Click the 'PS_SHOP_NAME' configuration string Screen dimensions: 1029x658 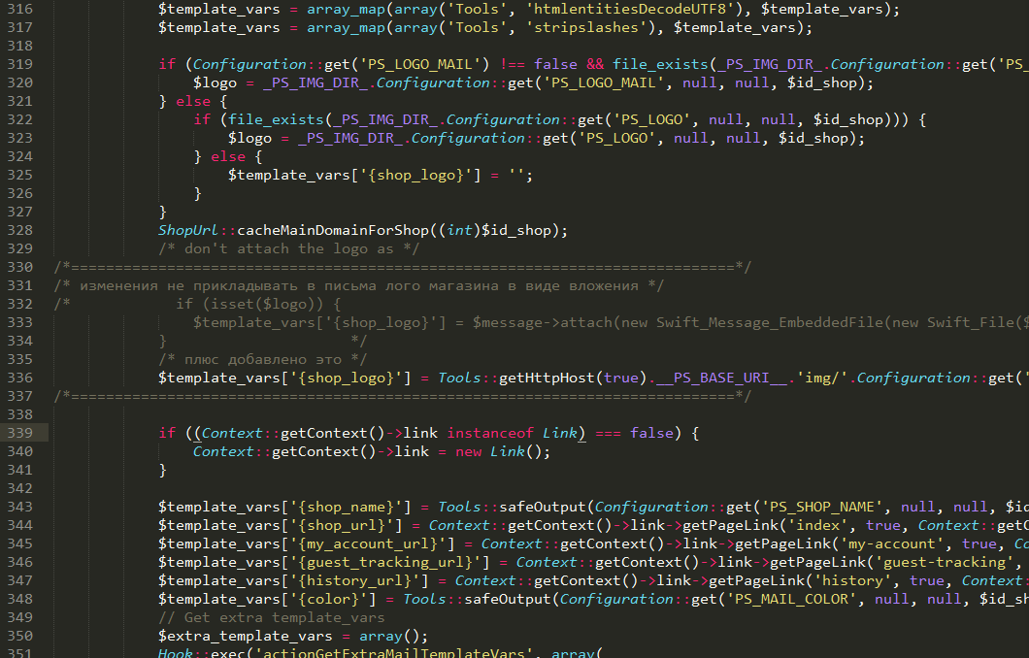[x=830, y=507]
